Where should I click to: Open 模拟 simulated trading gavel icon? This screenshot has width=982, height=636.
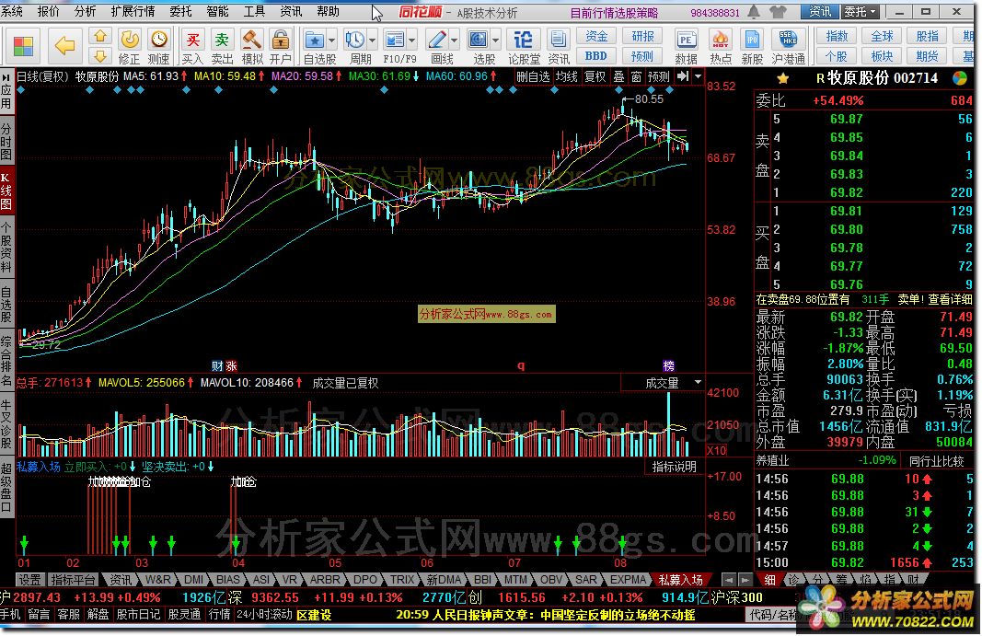click(252, 40)
